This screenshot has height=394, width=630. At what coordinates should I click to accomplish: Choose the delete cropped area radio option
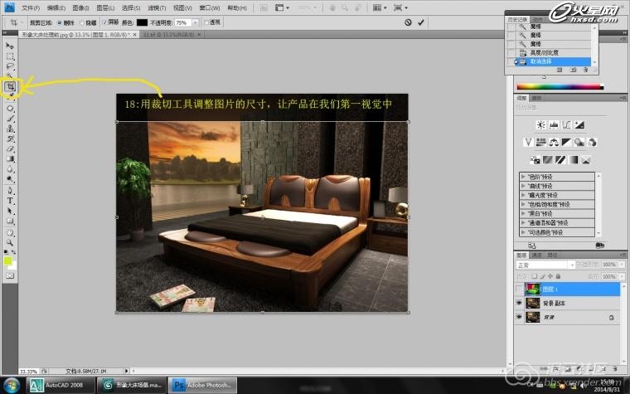pyautogui.click(x=60, y=23)
